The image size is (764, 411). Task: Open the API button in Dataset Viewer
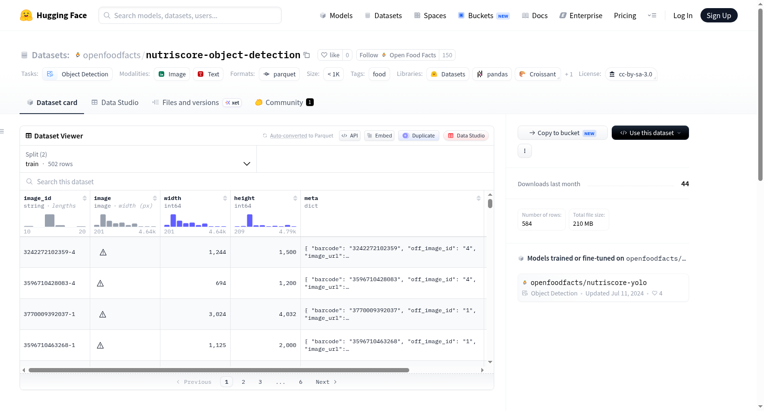coord(350,136)
